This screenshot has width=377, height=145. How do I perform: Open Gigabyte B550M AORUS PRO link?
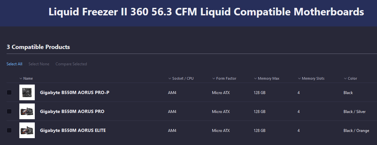coord(72,111)
